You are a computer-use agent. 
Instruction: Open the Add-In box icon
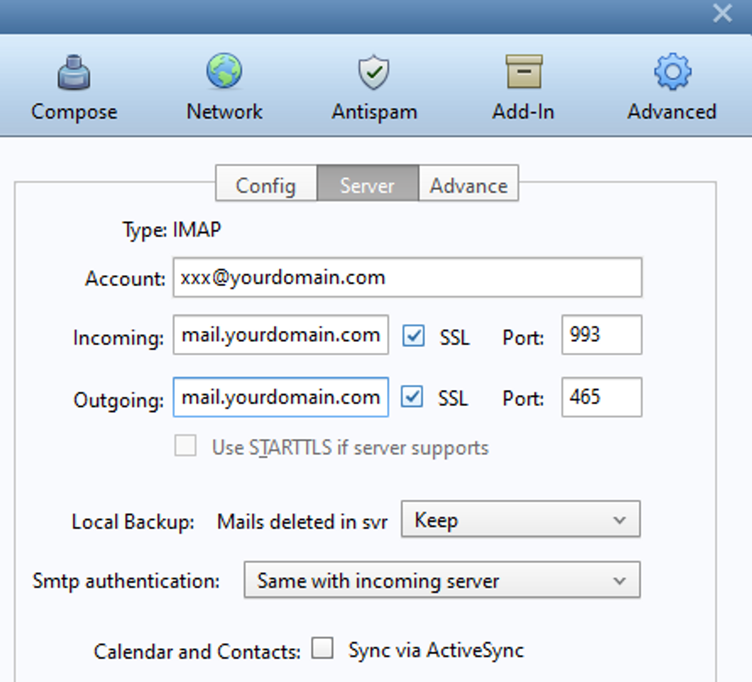[523, 73]
